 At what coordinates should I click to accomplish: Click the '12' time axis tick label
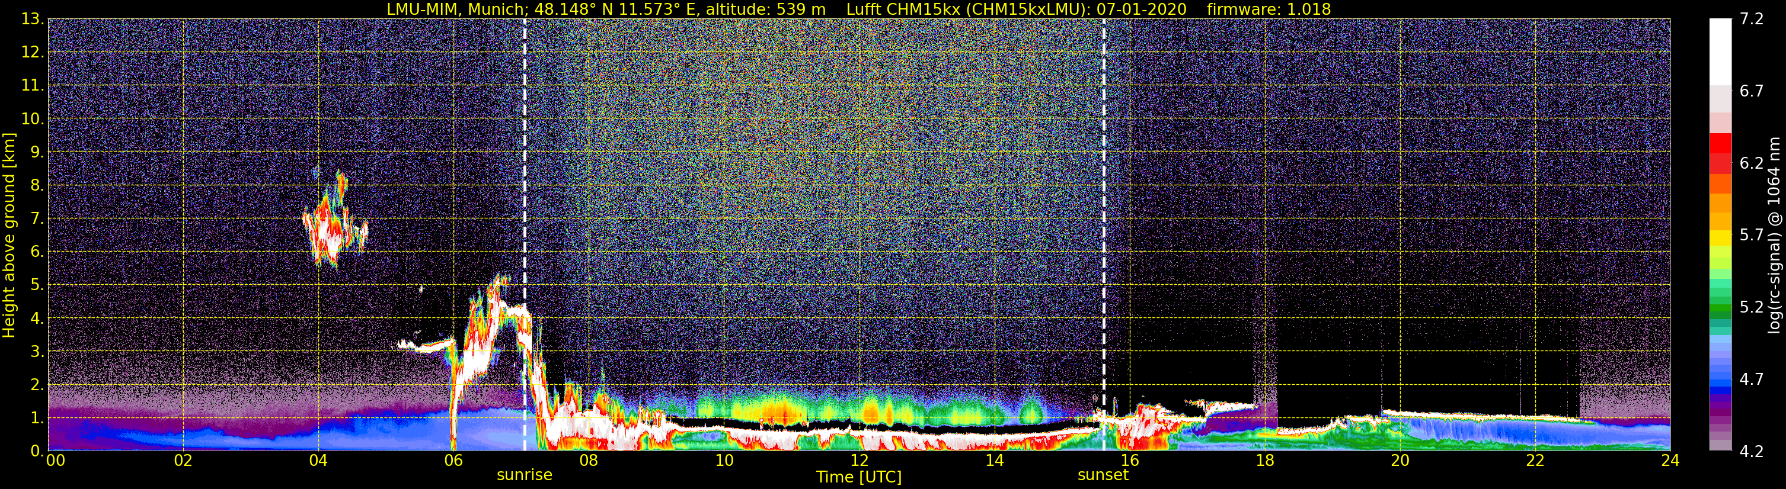pyautogui.click(x=859, y=461)
